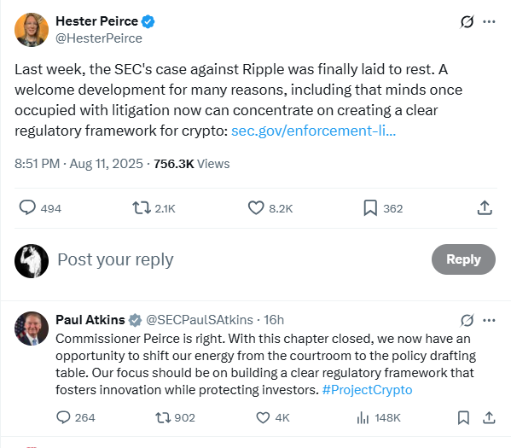Click the gray Reply button
The width and height of the screenshot is (511, 448).
click(463, 259)
